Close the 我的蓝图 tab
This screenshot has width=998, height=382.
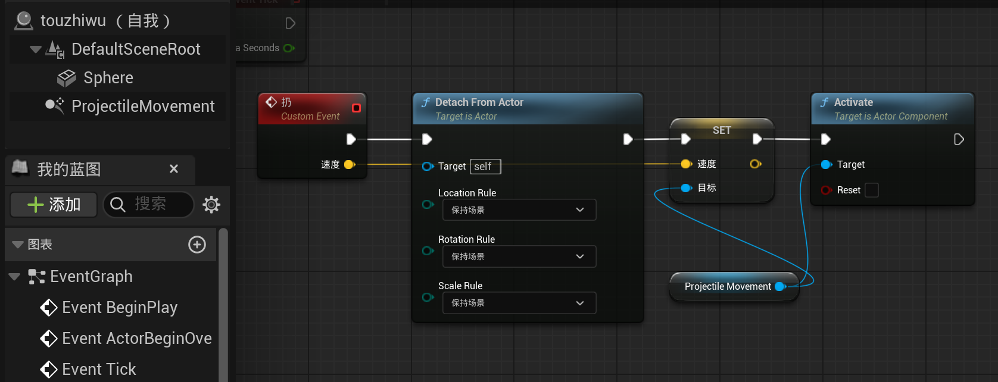pyautogui.click(x=174, y=169)
